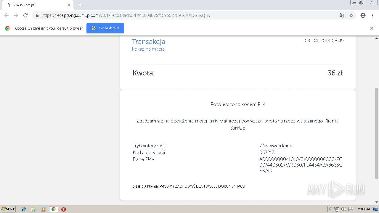The height and width of the screenshot is (213, 379).
Task: Close the SumUp Receipt tab
Action: click(x=69, y=5)
